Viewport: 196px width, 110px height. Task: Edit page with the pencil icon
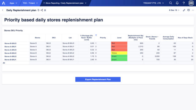pos(184,10)
